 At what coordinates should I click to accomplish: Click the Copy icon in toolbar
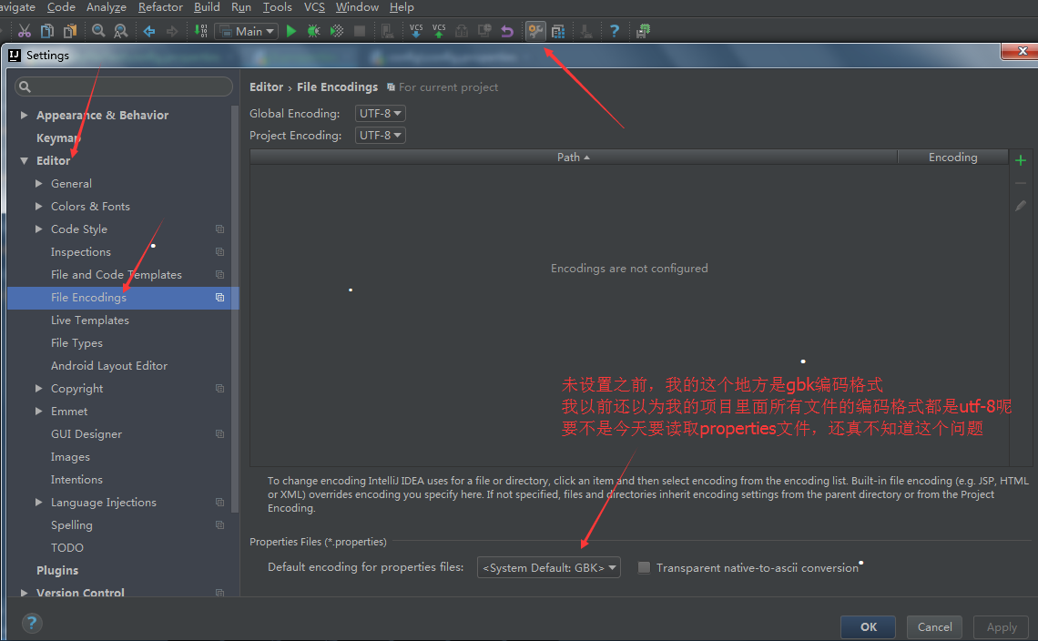[47, 31]
